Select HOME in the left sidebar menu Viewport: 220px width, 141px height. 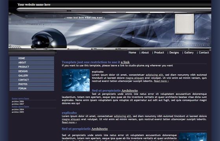tap(32, 58)
